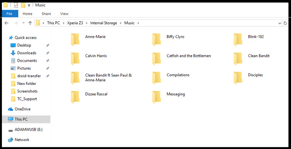Expand chevron after Xperia Z3 breadcrumb

coord(87,23)
